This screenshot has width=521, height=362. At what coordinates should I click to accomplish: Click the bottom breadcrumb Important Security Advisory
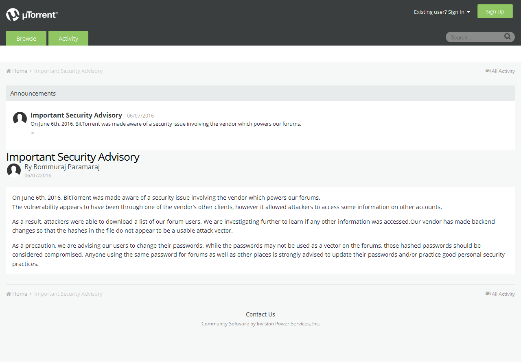pyautogui.click(x=68, y=294)
